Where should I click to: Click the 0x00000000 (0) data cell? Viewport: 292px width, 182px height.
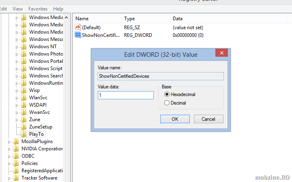click(x=188, y=35)
